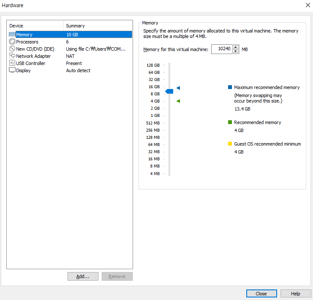Image resolution: width=313 pixels, height=300 pixels.
Task: Click the Maximum recommended memory legend text
Action: coord(267,87)
